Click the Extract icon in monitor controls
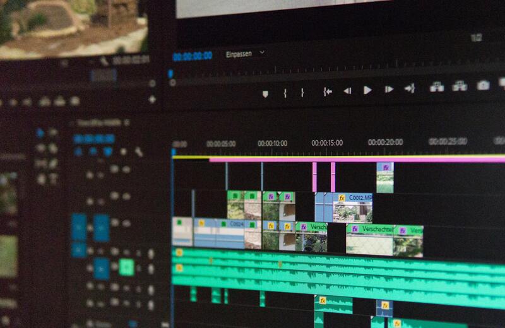Viewport: 505px width, 328px height. click(x=460, y=86)
